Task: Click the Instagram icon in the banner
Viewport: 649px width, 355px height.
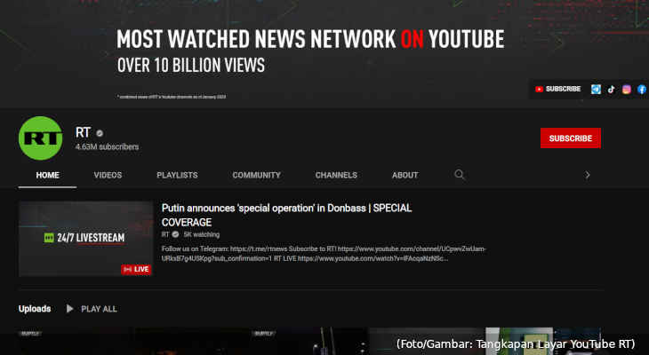Action: (x=626, y=89)
